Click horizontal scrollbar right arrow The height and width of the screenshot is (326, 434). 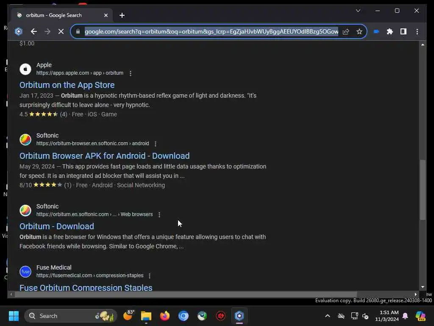pos(415,295)
